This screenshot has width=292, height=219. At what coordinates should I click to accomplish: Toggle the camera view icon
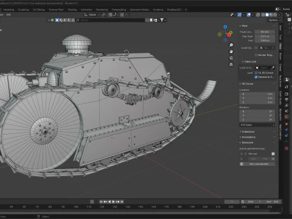pyautogui.click(x=231, y=58)
